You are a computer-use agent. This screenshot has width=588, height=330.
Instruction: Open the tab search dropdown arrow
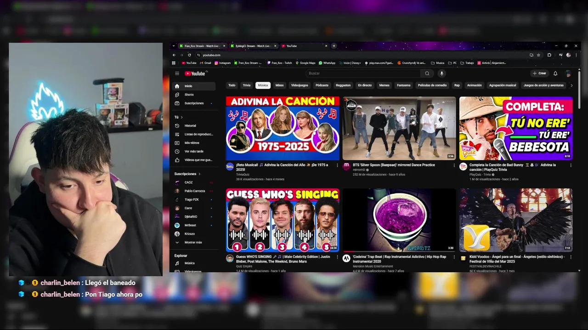click(173, 46)
